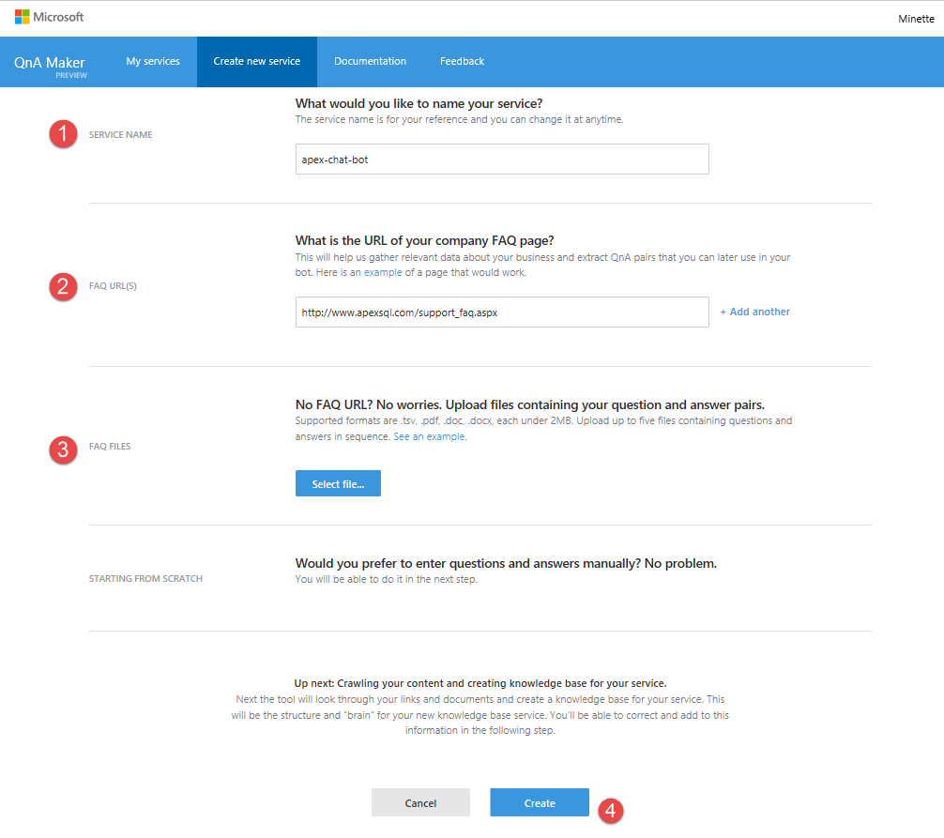Click 'You will be able to do it in the next step' text

(386, 579)
